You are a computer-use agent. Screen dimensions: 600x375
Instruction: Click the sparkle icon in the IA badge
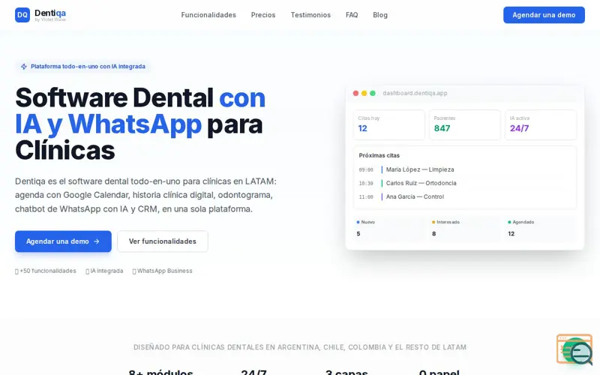[24, 67]
